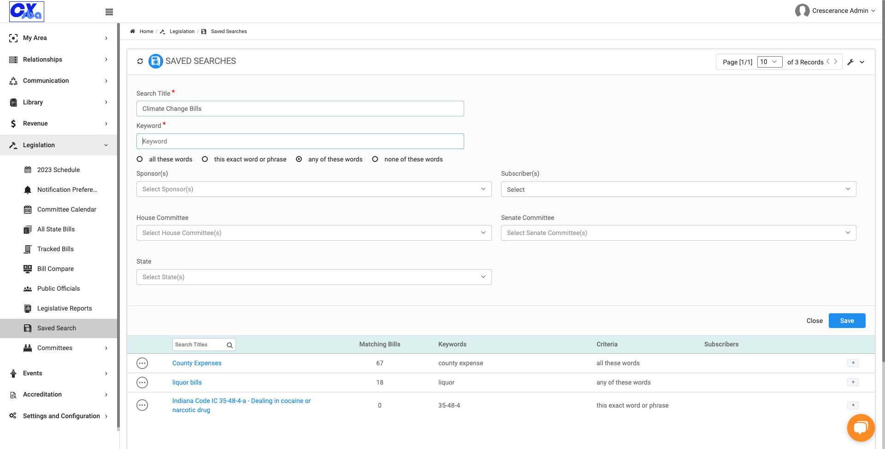The width and height of the screenshot is (885, 449).
Task: Collapse the Legislation sidebar section
Action: pyautogui.click(x=59, y=145)
